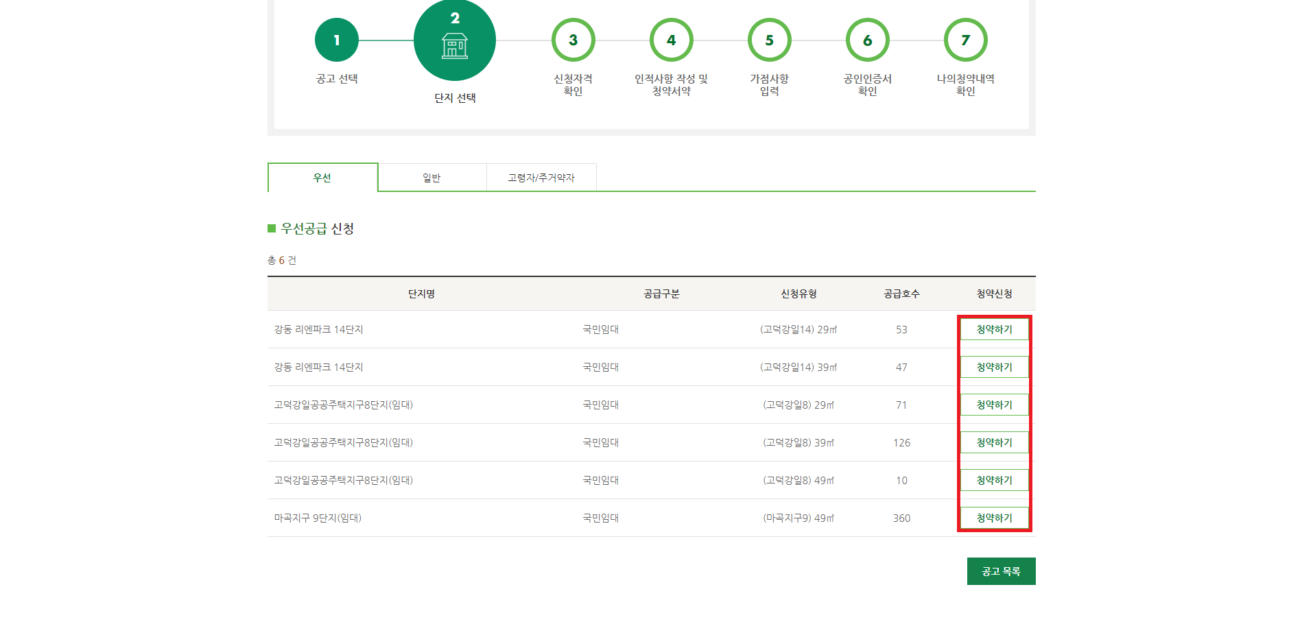Click step 5 가점사항 입력 circle icon
This screenshot has height=622, width=1302.
[x=770, y=40]
